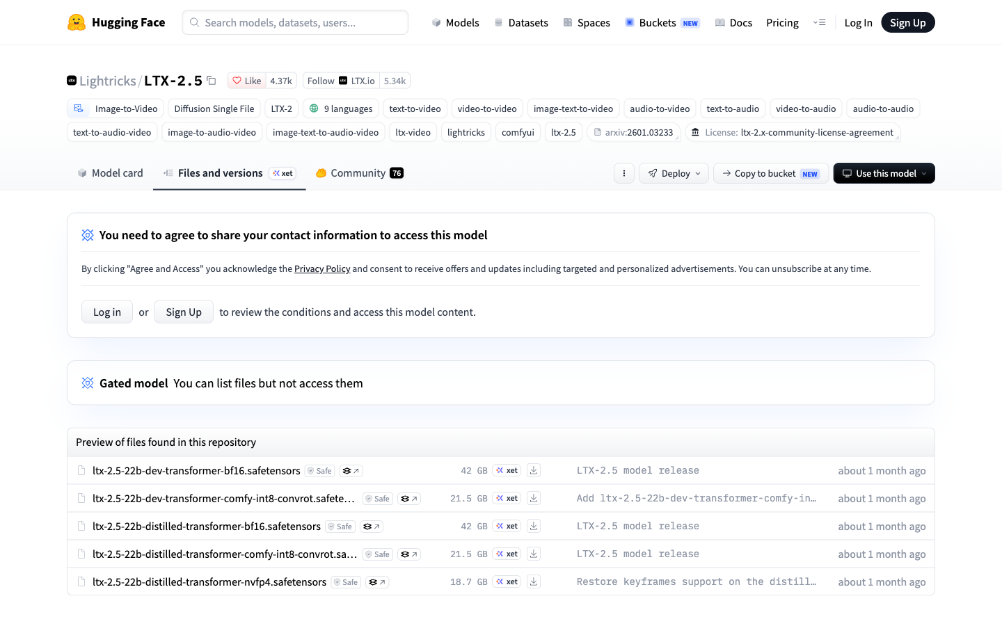Download ltx-2.5-22b-distilled-transformer-bf16.safetensors file
Viewport: 1002px width, 626px height.
(534, 526)
